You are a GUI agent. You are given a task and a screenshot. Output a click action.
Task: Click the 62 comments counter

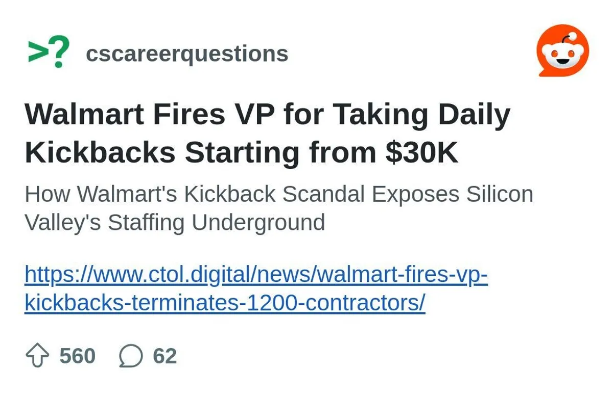coord(164,356)
